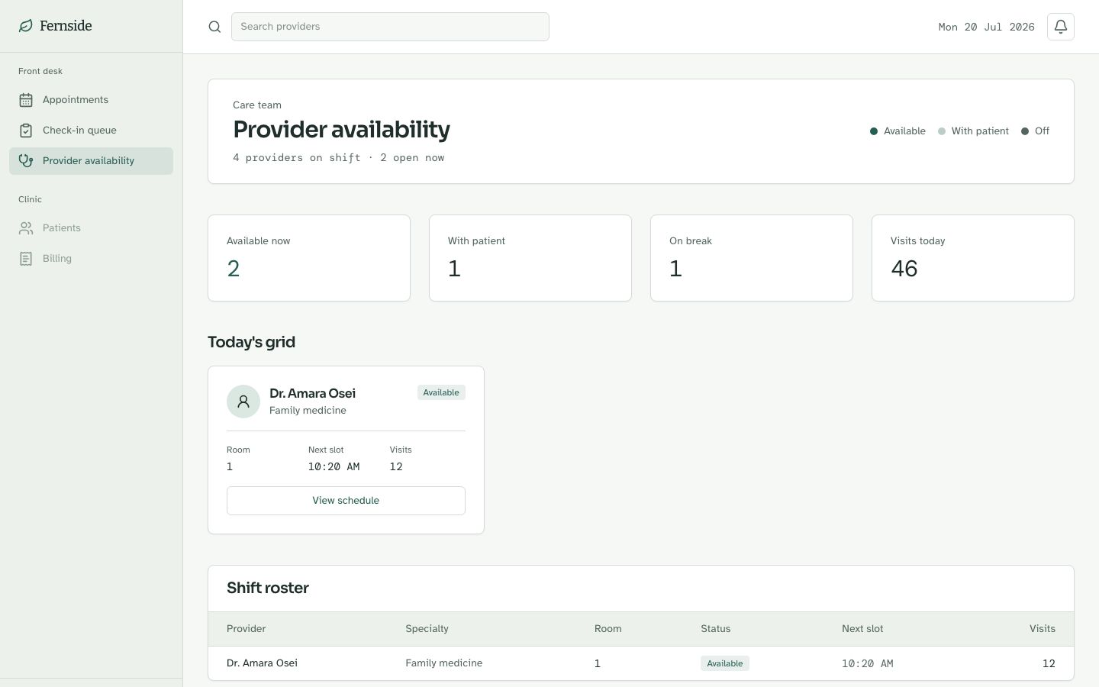Click the Available legend dot
Screen dimensions: 1099x687
[874, 131]
